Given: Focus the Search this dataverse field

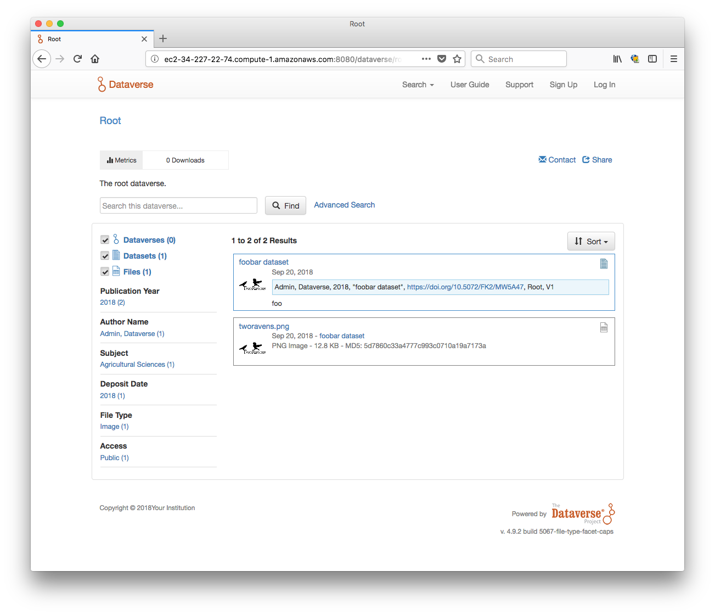Looking at the screenshot, I should tap(178, 205).
